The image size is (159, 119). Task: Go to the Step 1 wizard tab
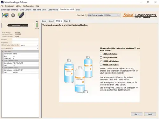[51, 21]
